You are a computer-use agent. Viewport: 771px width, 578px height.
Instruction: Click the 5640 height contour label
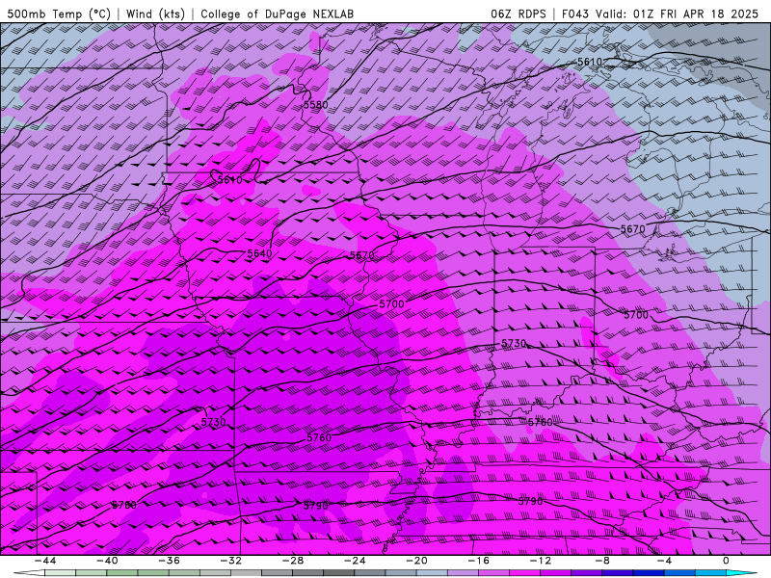(x=259, y=253)
